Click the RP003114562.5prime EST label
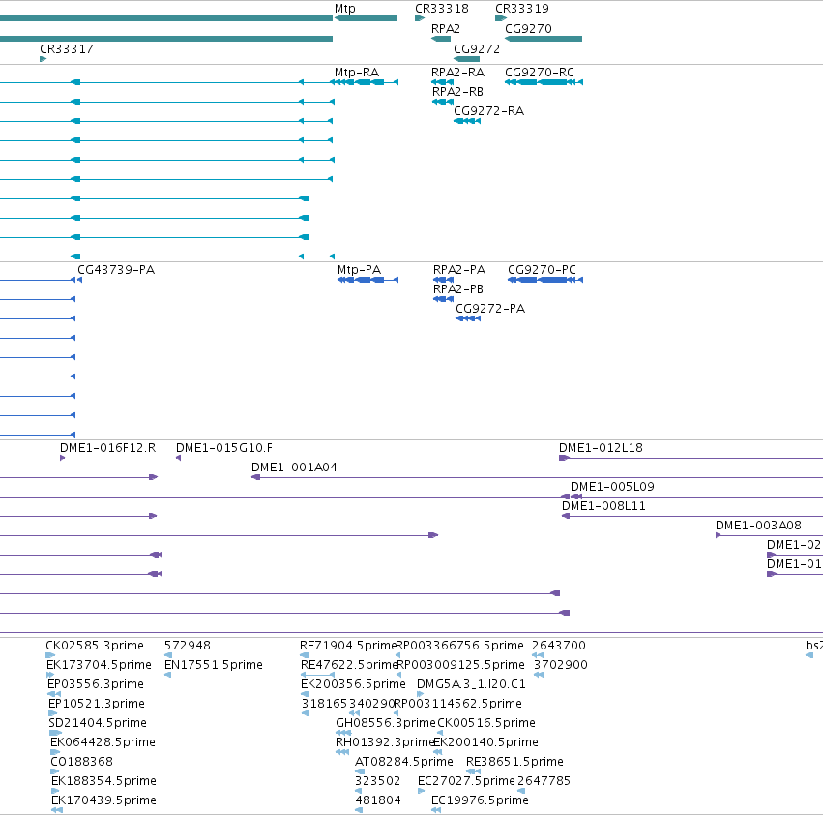Screen dimensions: 823x815 click(x=457, y=703)
